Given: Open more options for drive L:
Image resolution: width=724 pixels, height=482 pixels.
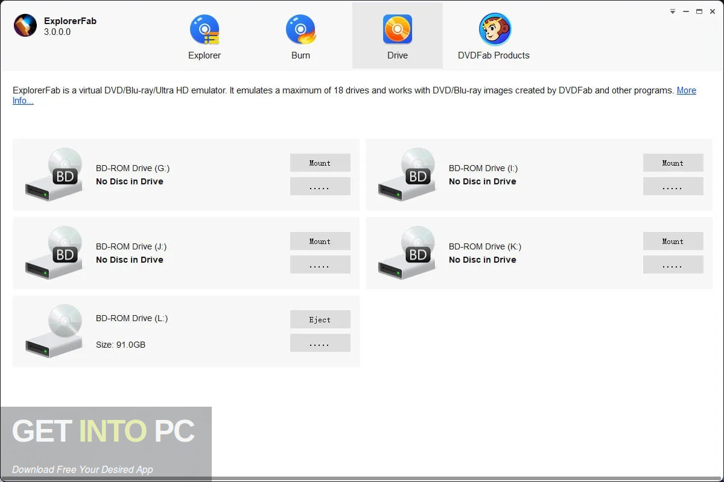Looking at the screenshot, I should 320,343.
